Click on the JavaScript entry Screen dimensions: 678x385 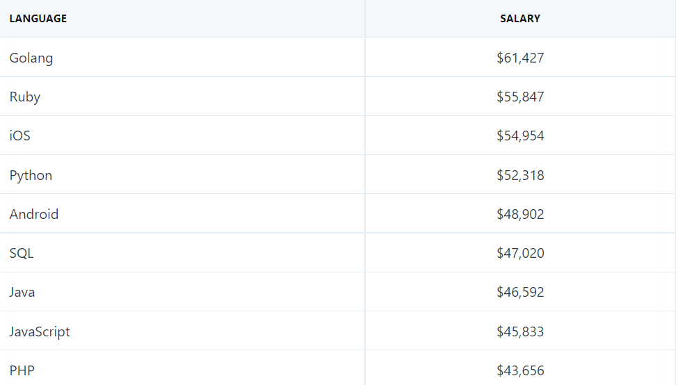point(40,331)
